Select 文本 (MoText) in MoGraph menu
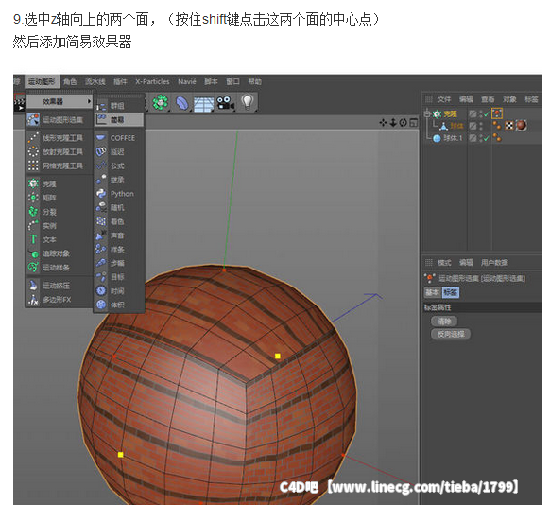The image size is (550, 505). 59,239
